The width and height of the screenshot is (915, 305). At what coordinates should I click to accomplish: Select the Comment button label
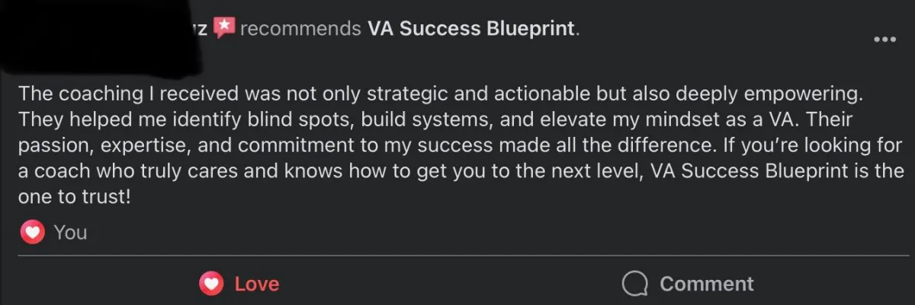[x=707, y=284]
